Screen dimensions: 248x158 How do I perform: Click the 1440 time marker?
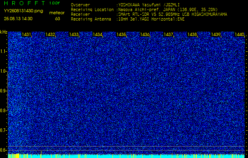[239, 34]
